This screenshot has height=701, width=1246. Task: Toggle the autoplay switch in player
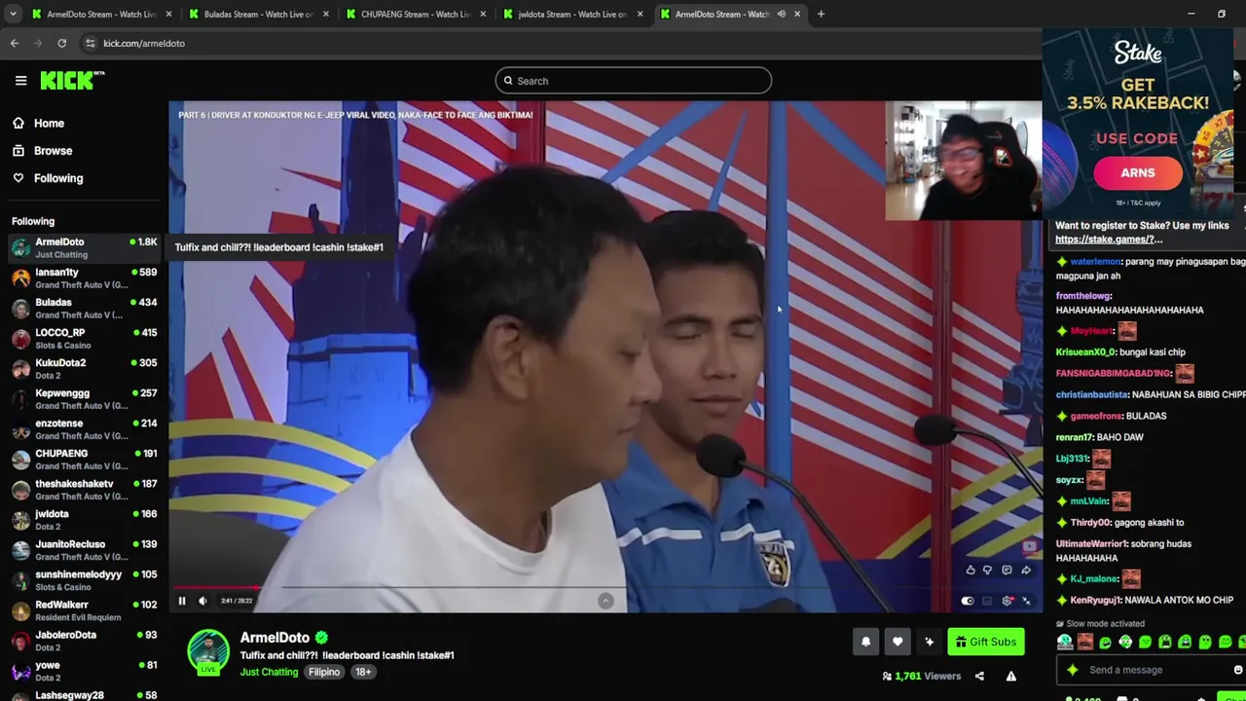tap(968, 601)
